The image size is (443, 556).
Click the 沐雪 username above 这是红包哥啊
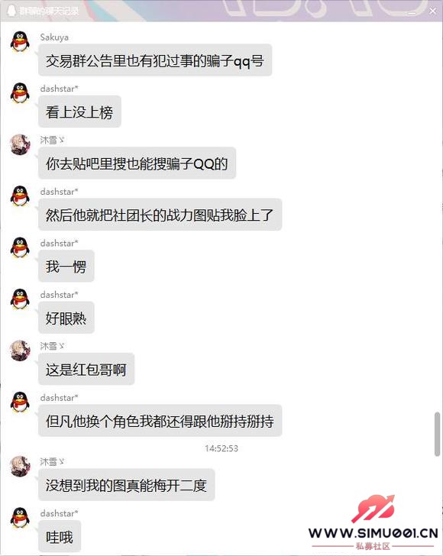tap(52, 346)
